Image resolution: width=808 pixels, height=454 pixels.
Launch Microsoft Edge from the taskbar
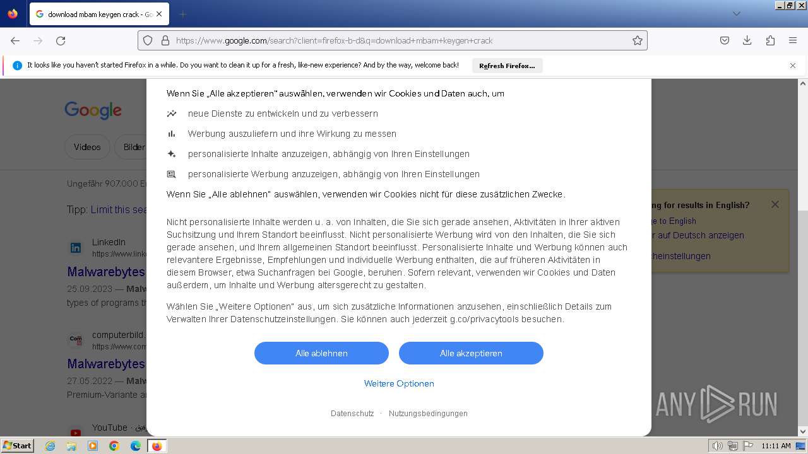click(136, 446)
